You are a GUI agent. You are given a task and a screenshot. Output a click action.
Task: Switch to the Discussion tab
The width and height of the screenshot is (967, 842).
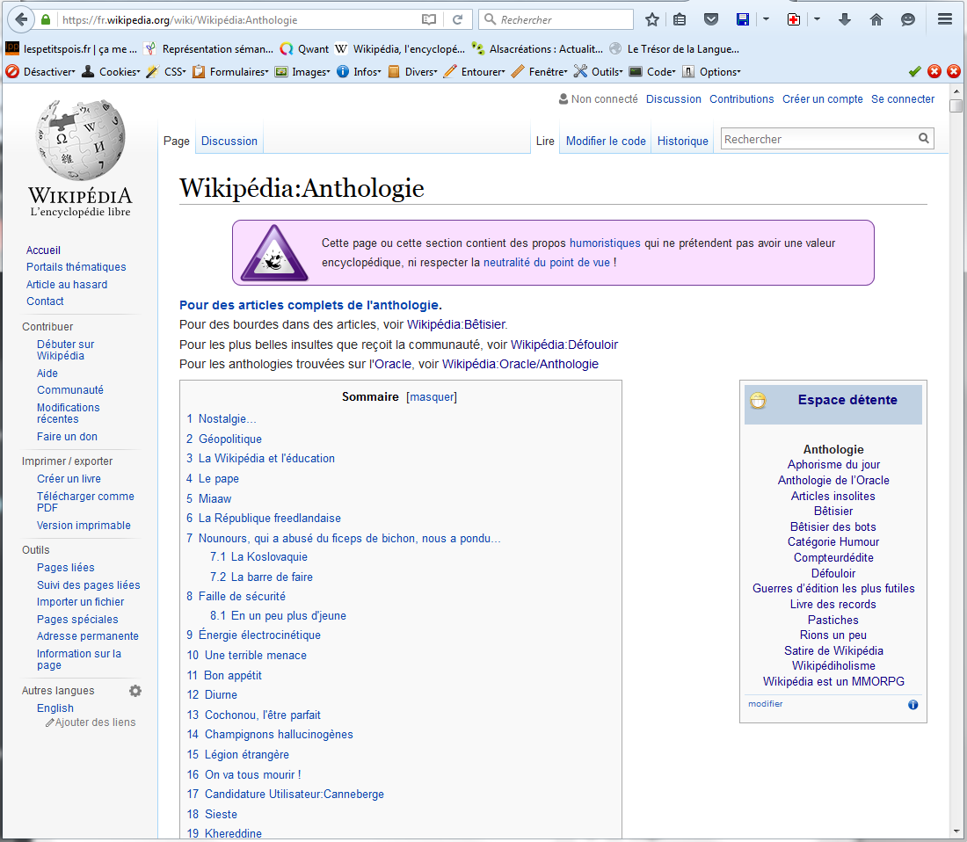pyautogui.click(x=229, y=141)
